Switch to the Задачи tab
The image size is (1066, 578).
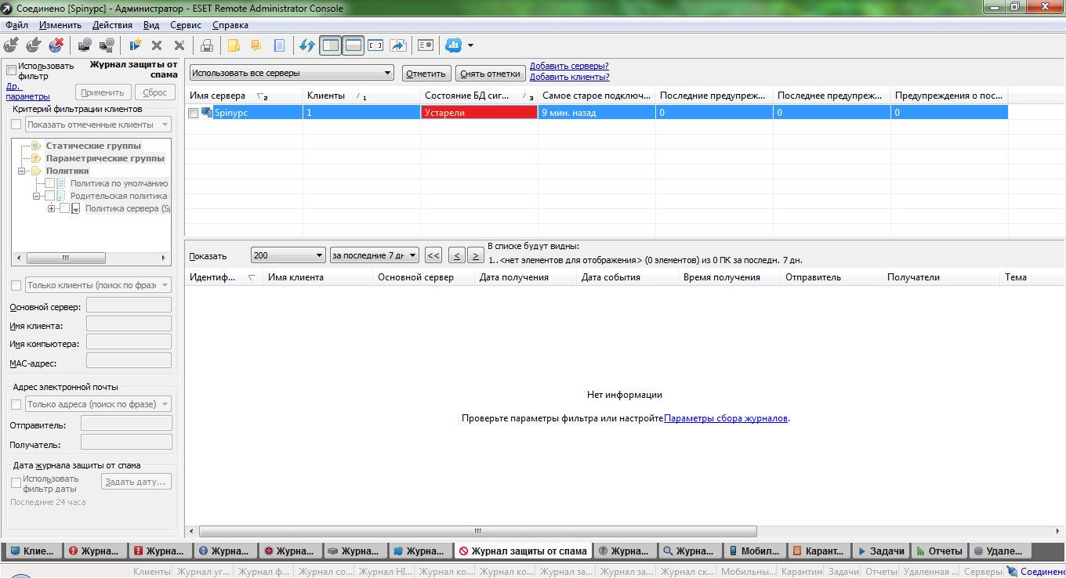tap(880, 551)
